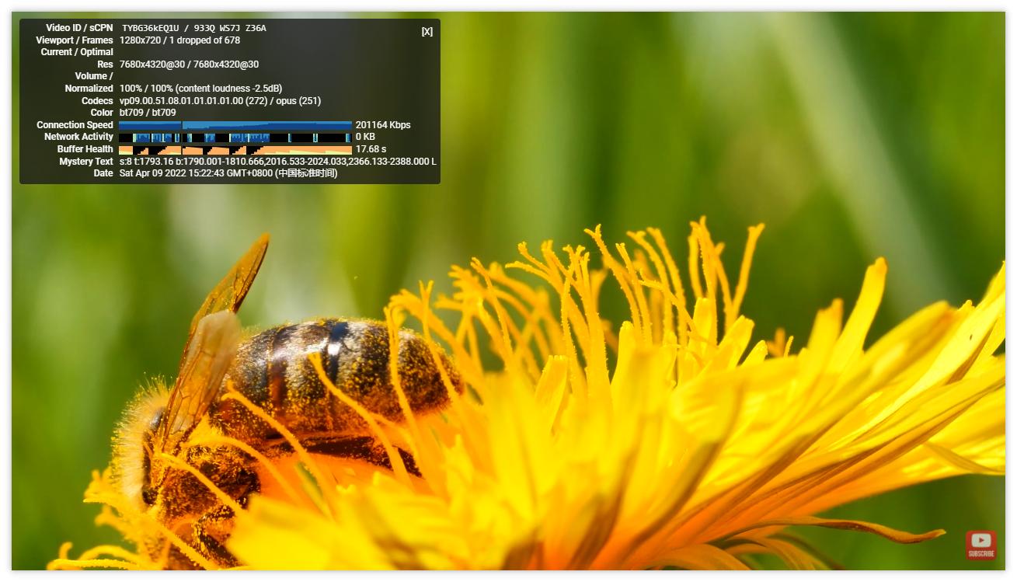Close the stats panel with [X]
This screenshot has width=1017, height=582.
427,31
